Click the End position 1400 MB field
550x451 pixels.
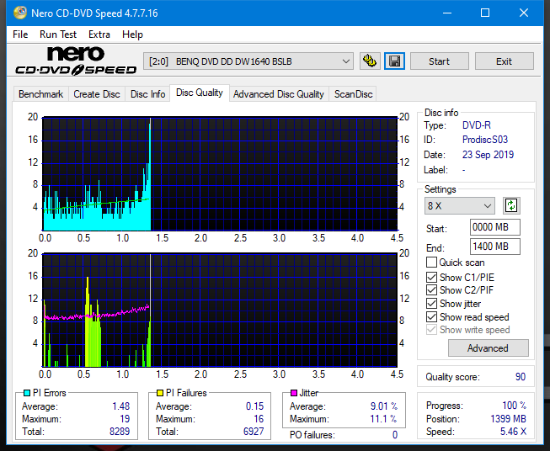pos(494,247)
